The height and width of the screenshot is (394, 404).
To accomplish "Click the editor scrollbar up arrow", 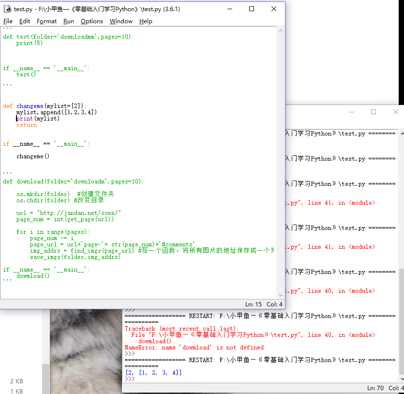I will click(x=280, y=30).
